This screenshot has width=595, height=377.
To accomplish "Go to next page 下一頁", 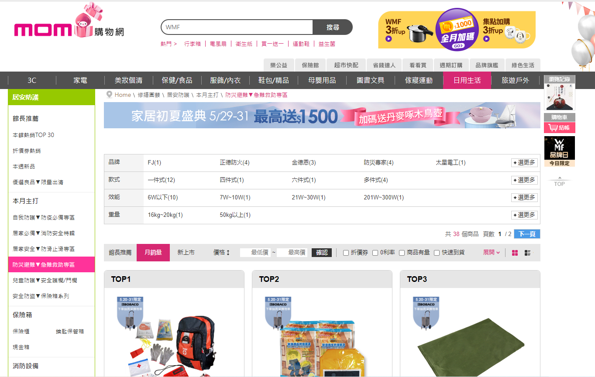I will point(527,234).
